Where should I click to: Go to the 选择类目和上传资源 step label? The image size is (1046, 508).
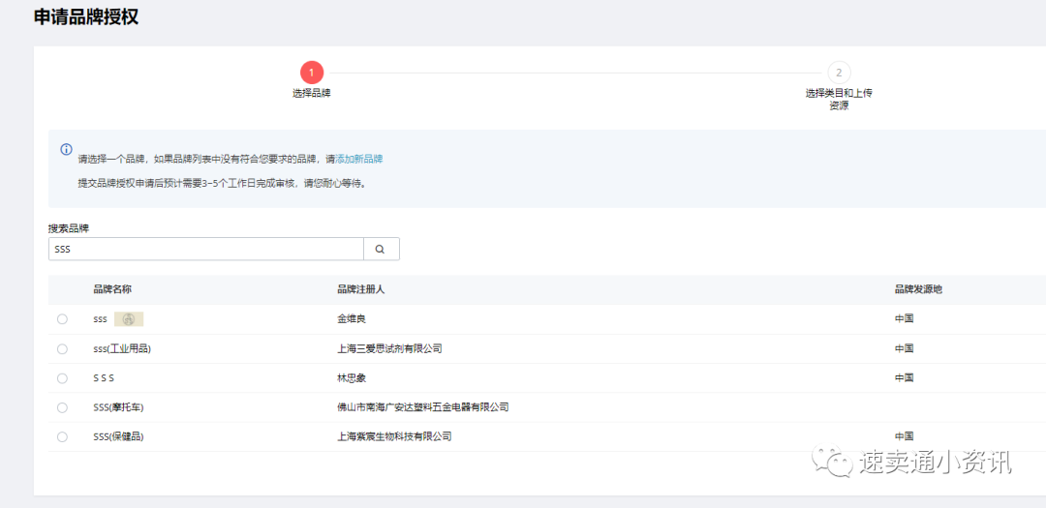[839, 99]
